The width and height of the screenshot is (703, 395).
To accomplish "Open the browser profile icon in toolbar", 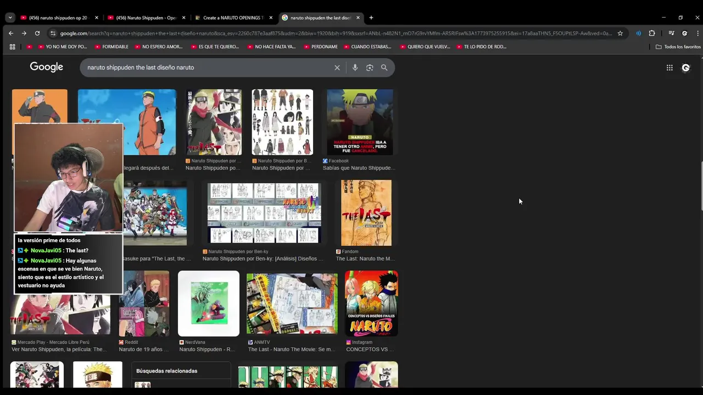I will click(x=684, y=33).
